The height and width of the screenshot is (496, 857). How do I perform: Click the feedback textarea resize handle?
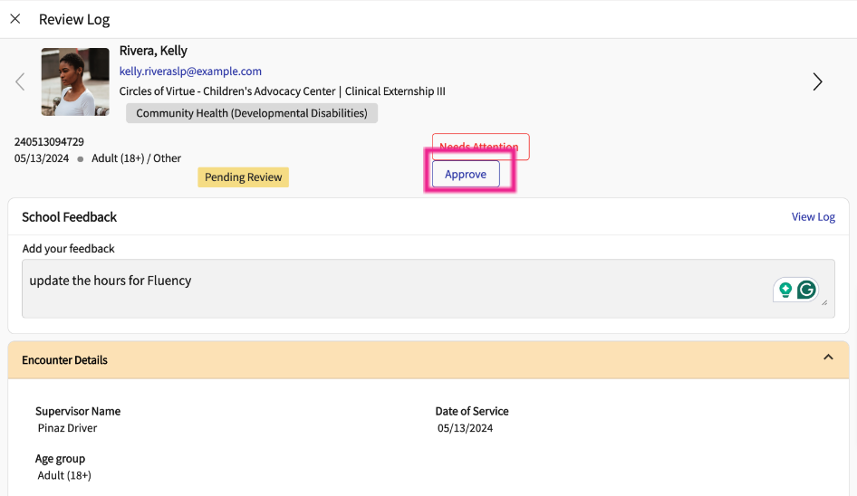coord(824,303)
